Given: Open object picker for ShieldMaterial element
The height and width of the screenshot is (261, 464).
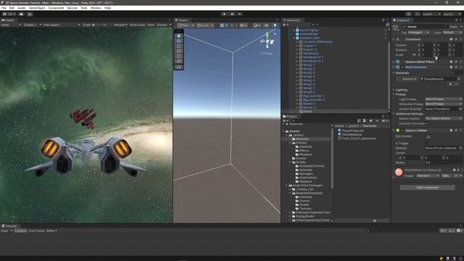Looking at the screenshot, I should point(459,79).
